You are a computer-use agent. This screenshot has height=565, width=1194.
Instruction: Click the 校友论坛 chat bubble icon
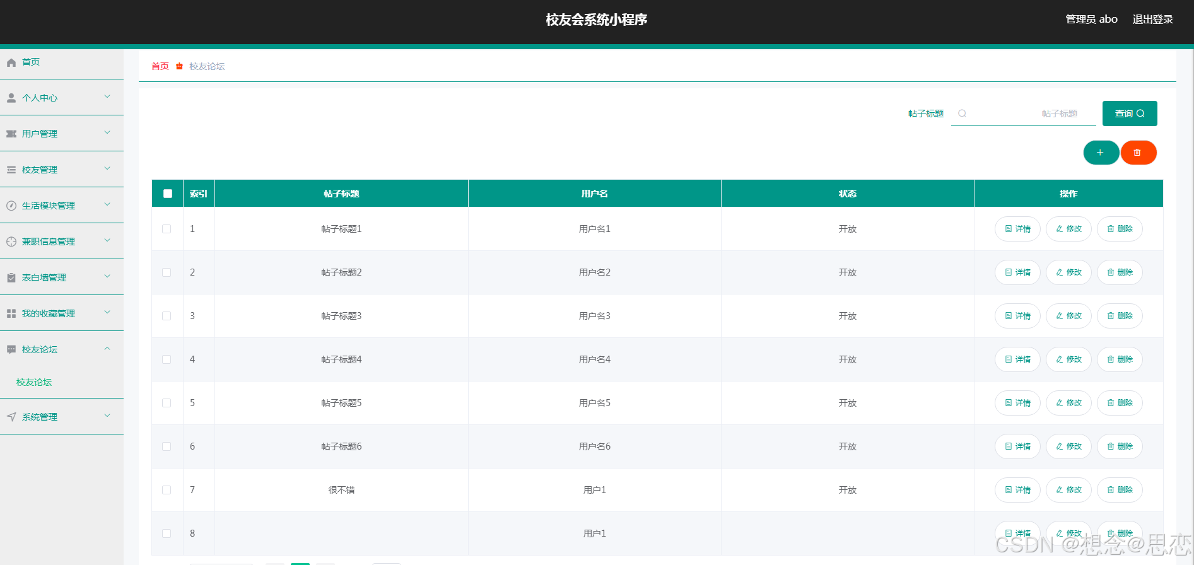click(11, 350)
